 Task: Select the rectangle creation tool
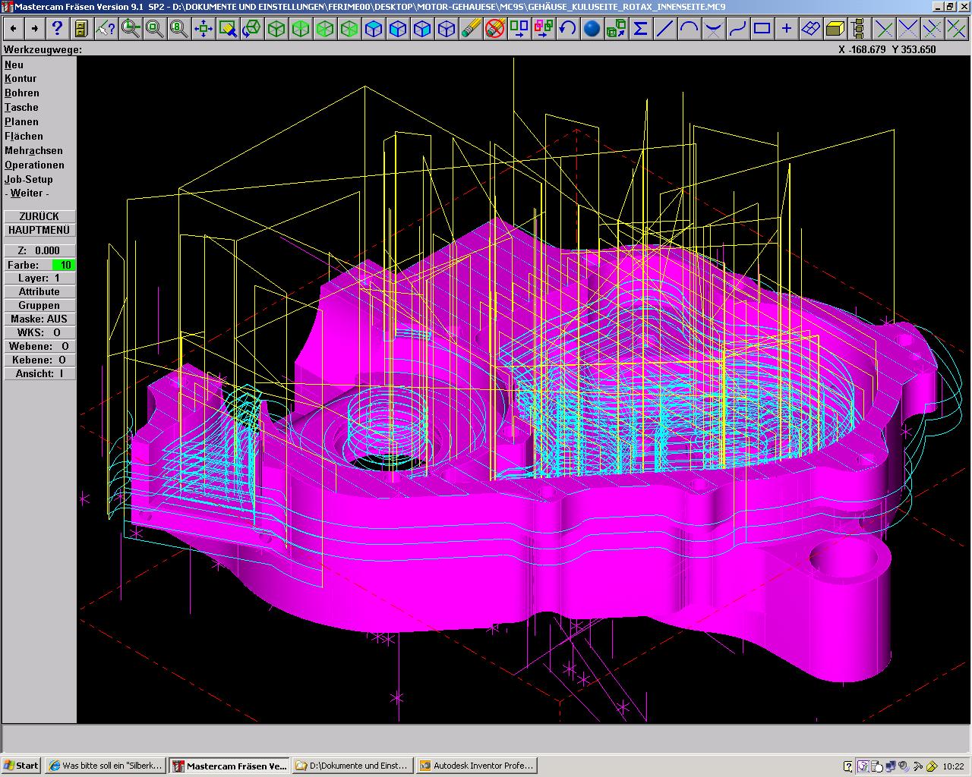(x=762, y=29)
